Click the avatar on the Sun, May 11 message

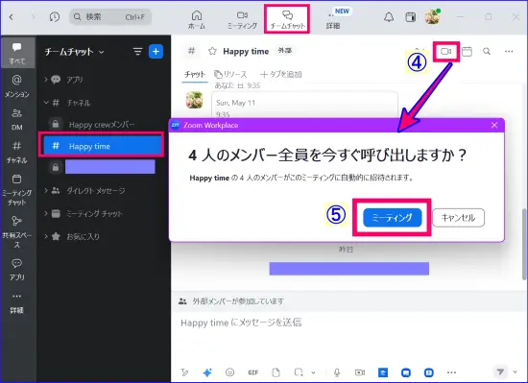coord(195,100)
